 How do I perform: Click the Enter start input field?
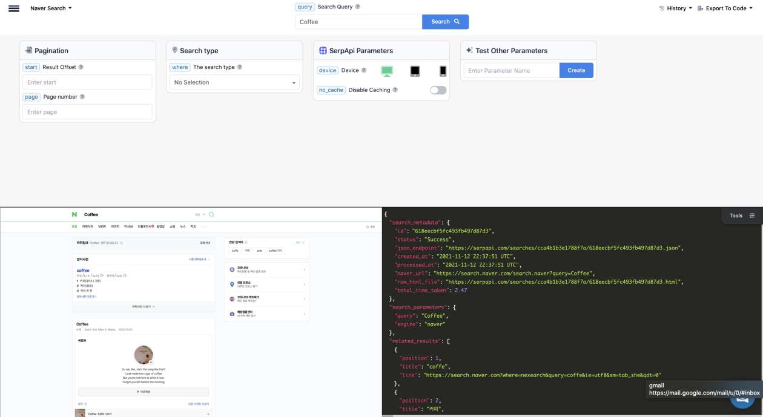coord(87,82)
